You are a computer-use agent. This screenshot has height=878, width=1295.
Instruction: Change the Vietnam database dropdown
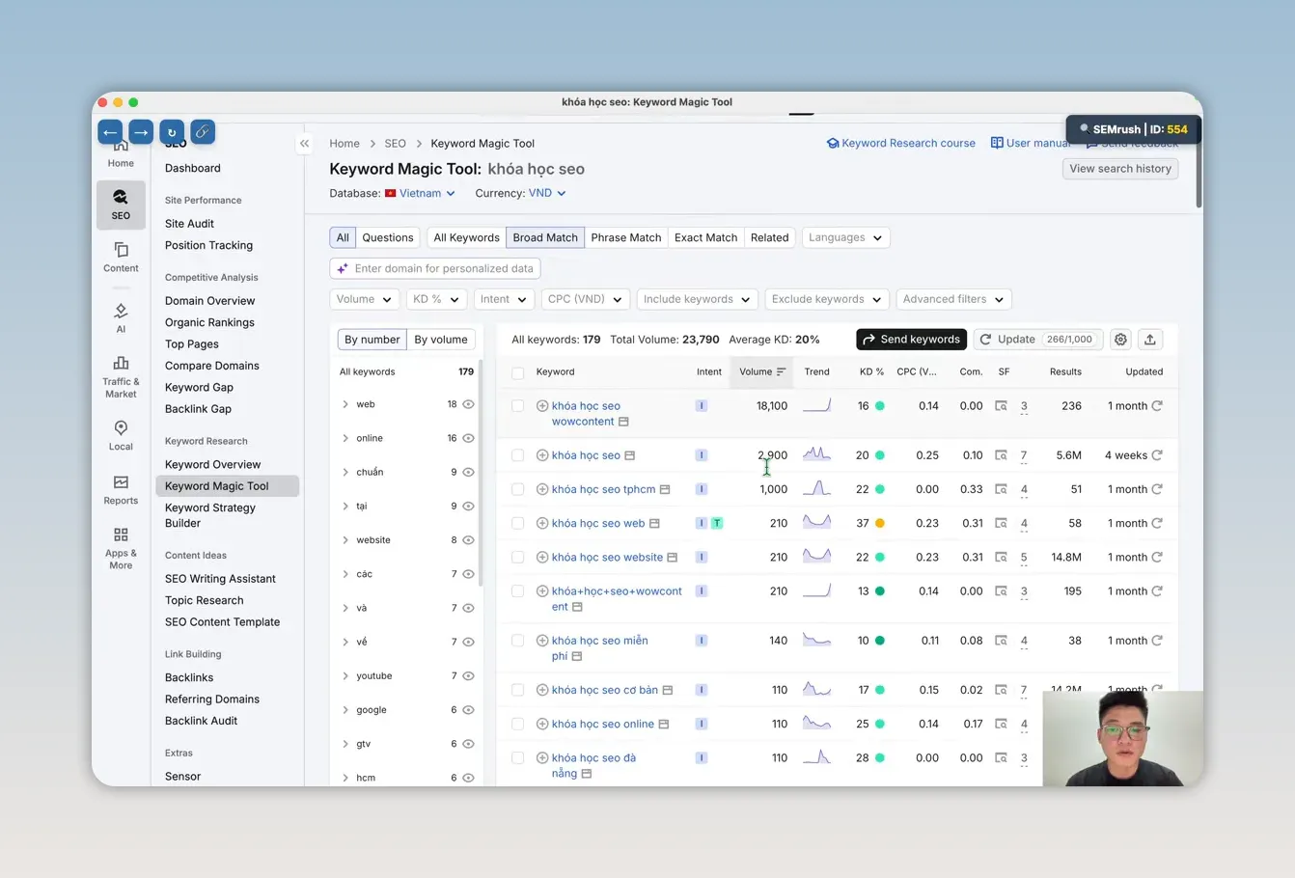420,193
